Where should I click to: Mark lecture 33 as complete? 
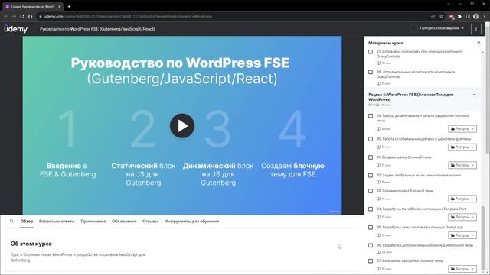pyautogui.click(x=371, y=191)
